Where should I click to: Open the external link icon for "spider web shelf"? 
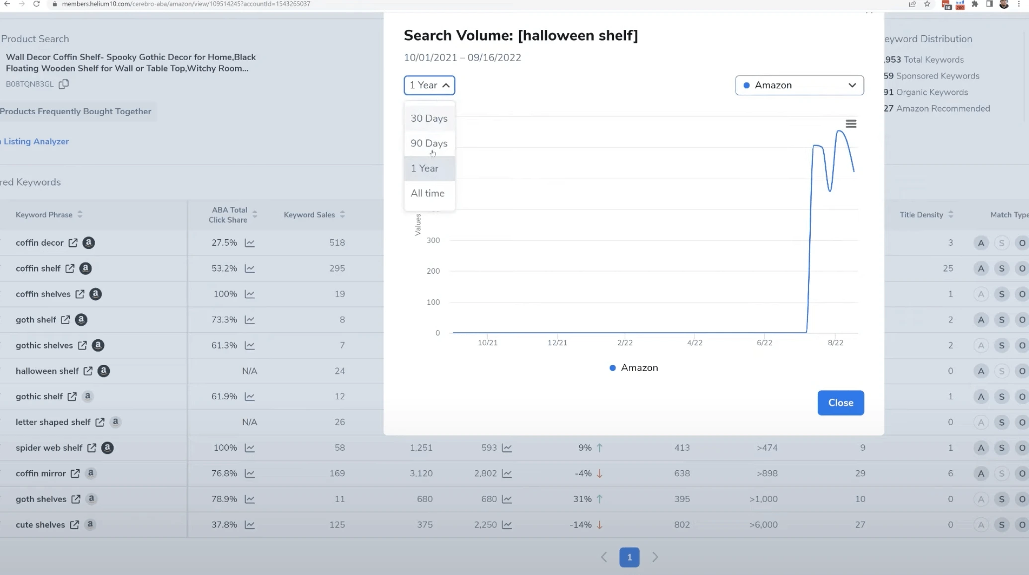point(91,448)
